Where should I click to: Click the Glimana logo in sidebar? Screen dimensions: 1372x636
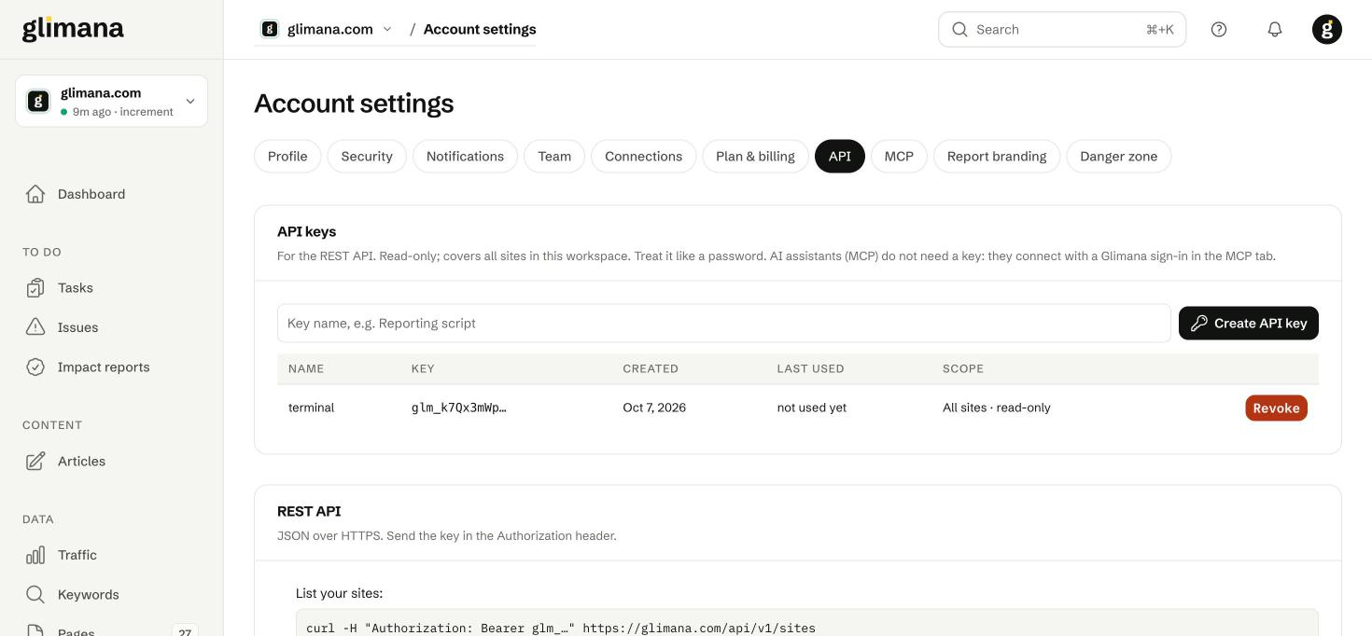point(73,29)
